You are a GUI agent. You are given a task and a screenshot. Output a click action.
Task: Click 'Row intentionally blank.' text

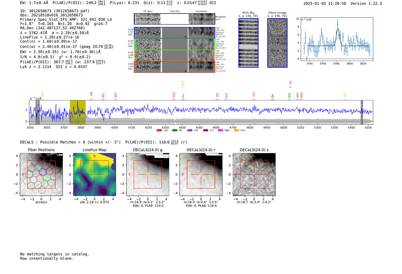coord(47,258)
